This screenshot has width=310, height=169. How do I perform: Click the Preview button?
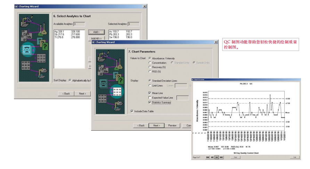click(172, 126)
